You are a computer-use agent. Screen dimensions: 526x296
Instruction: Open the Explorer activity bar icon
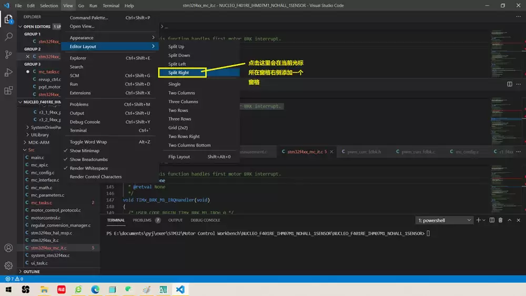click(8, 19)
